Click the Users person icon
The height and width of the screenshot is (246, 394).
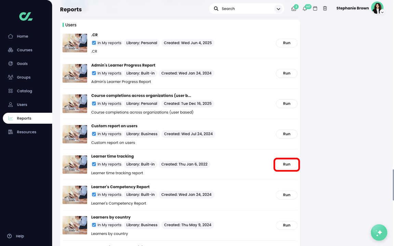click(x=11, y=105)
